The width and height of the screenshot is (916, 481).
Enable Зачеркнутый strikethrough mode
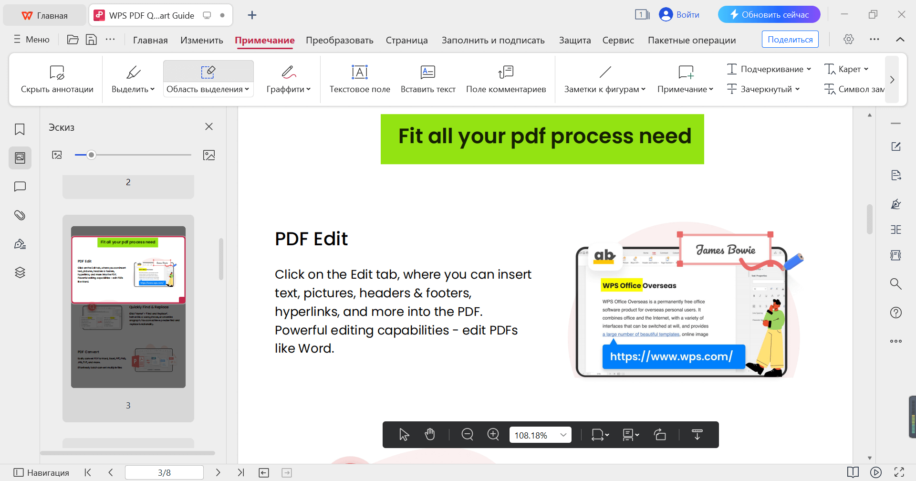pos(762,89)
